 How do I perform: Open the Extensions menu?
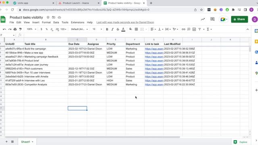click(77, 23)
